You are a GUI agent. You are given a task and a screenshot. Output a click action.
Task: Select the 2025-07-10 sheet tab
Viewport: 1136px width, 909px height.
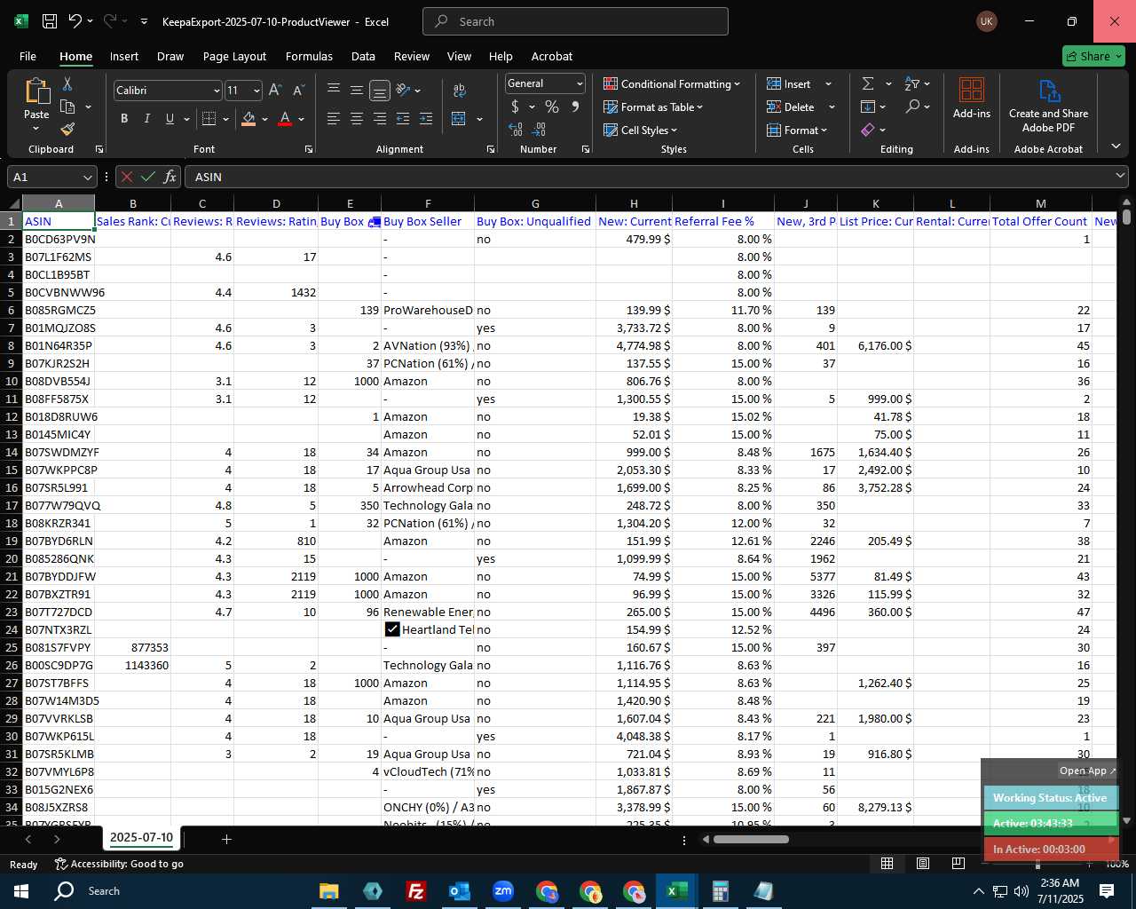(141, 837)
